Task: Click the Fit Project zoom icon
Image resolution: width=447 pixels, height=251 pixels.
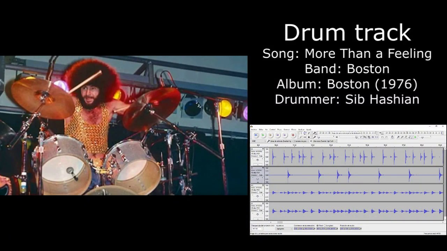Action: 410,137
